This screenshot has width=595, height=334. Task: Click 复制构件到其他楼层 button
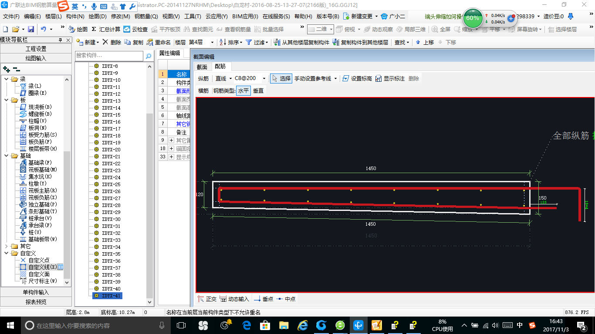360,42
